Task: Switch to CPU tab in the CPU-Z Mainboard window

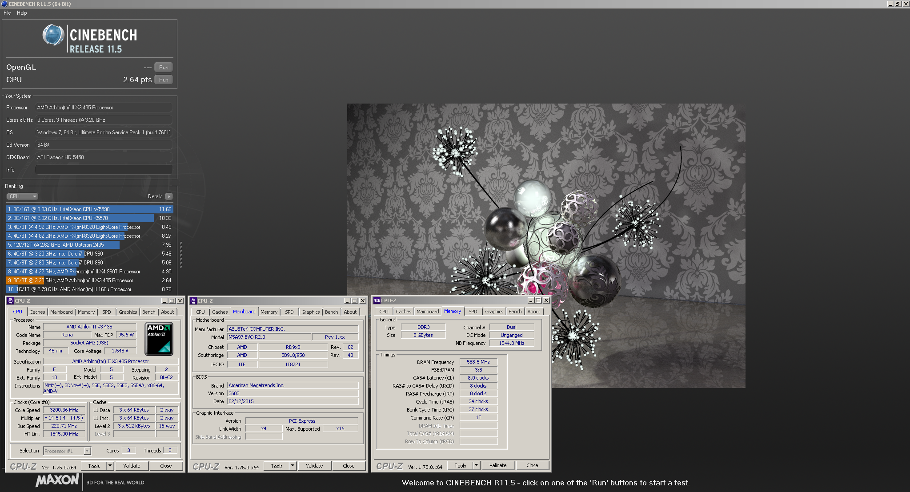Action: pyautogui.click(x=200, y=312)
